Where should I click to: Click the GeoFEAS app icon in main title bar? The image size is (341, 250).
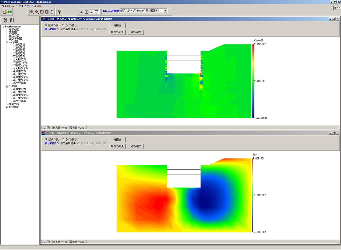[x=2, y=2]
